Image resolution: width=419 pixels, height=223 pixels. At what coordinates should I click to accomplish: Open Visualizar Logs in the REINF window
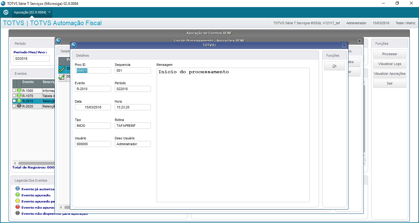pyautogui.click(x=390, y=64)
